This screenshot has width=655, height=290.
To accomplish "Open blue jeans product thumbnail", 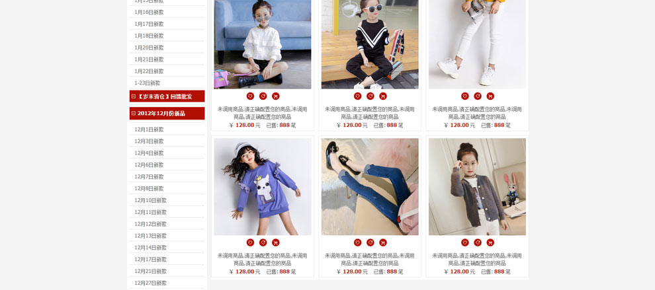I will [x=370, y=187].
